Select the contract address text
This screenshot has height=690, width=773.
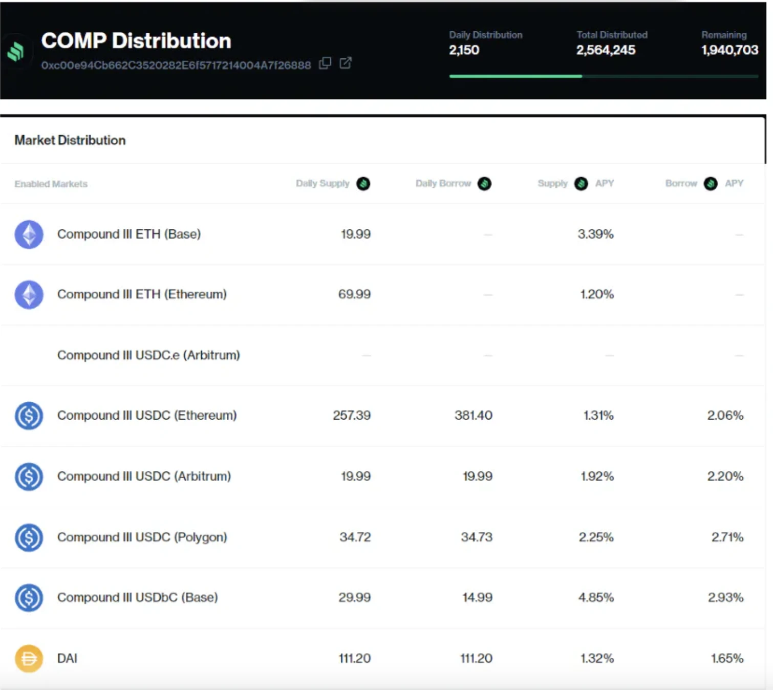tap(176, 66)
